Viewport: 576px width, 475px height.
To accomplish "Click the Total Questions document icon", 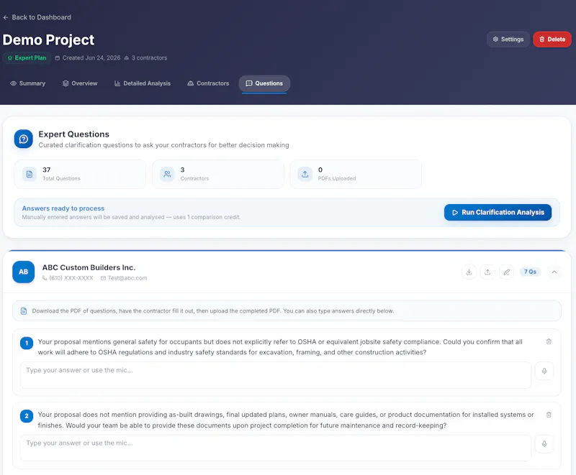I will coord(30,174).
